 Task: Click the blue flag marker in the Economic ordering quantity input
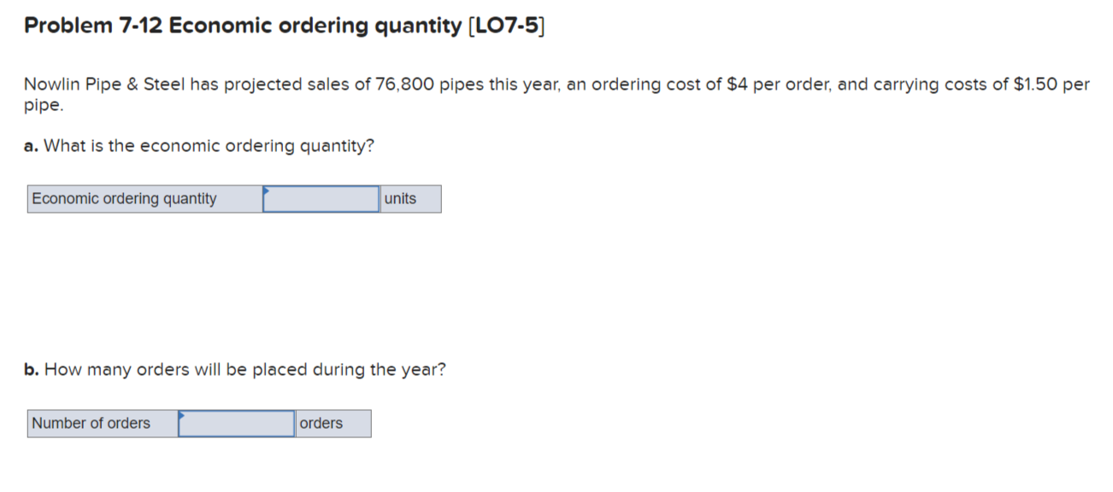tap(267, 190)
